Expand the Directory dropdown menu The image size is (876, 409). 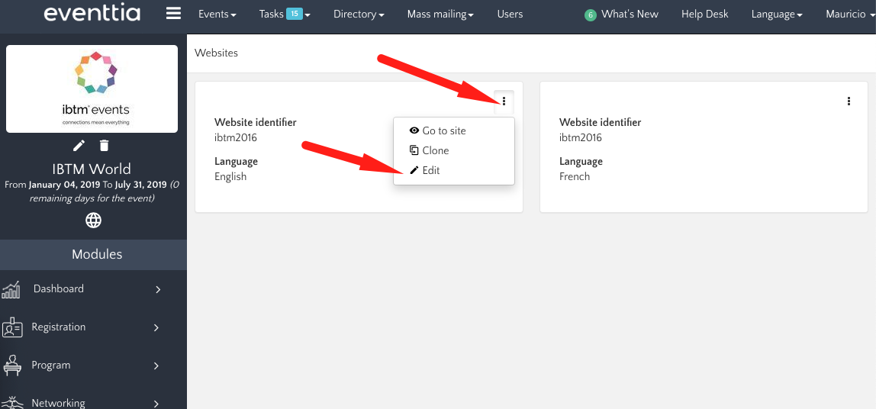tap(358, 14)
